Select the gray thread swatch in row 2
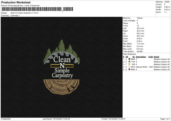Viewport: 171px width, 121px height. (x=129, y=62)
